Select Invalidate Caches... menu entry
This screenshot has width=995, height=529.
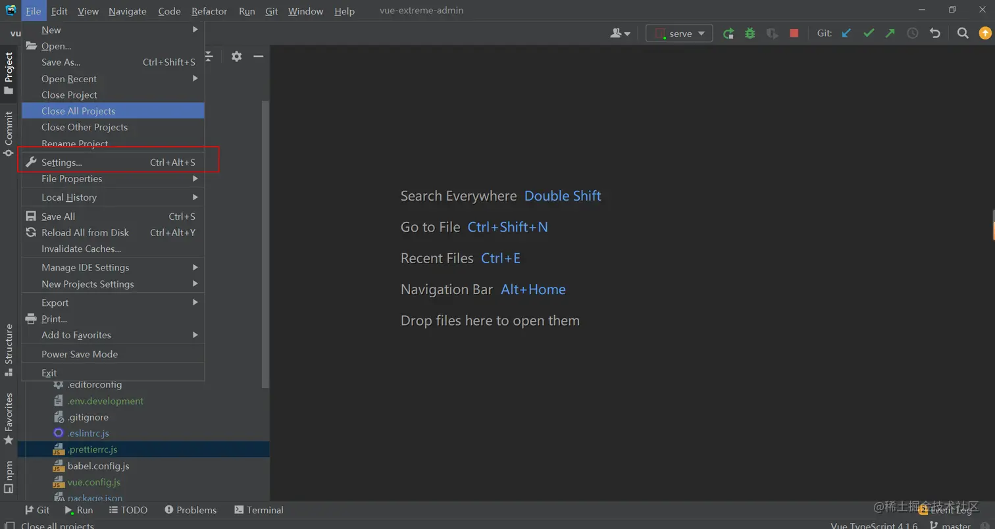[x=113, y=249]
